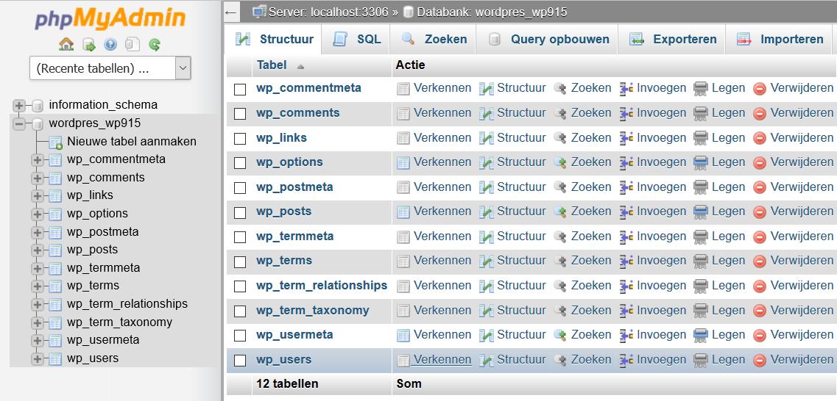Click the Zoeken icon for wp_usermeta
The width and height of the screenshot is (837, 401).
(x=559, y=335)
